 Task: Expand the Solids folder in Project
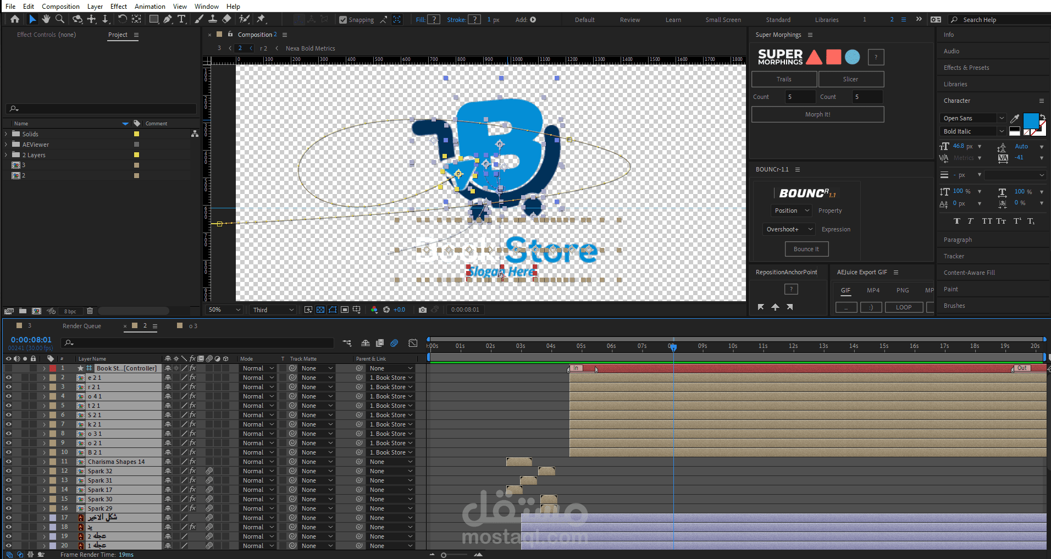point(6,134)
